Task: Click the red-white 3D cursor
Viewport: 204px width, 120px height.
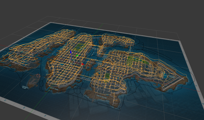Action: (x=38, y=75)
